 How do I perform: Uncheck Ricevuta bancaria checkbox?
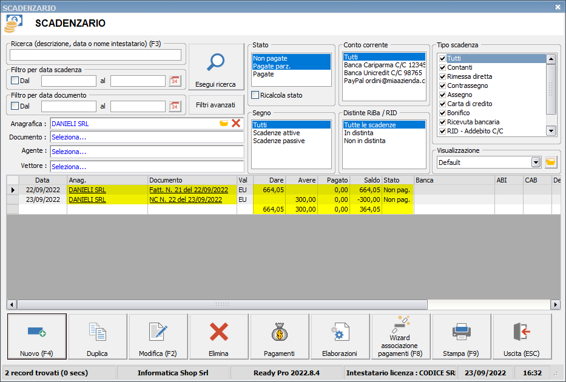443,122
